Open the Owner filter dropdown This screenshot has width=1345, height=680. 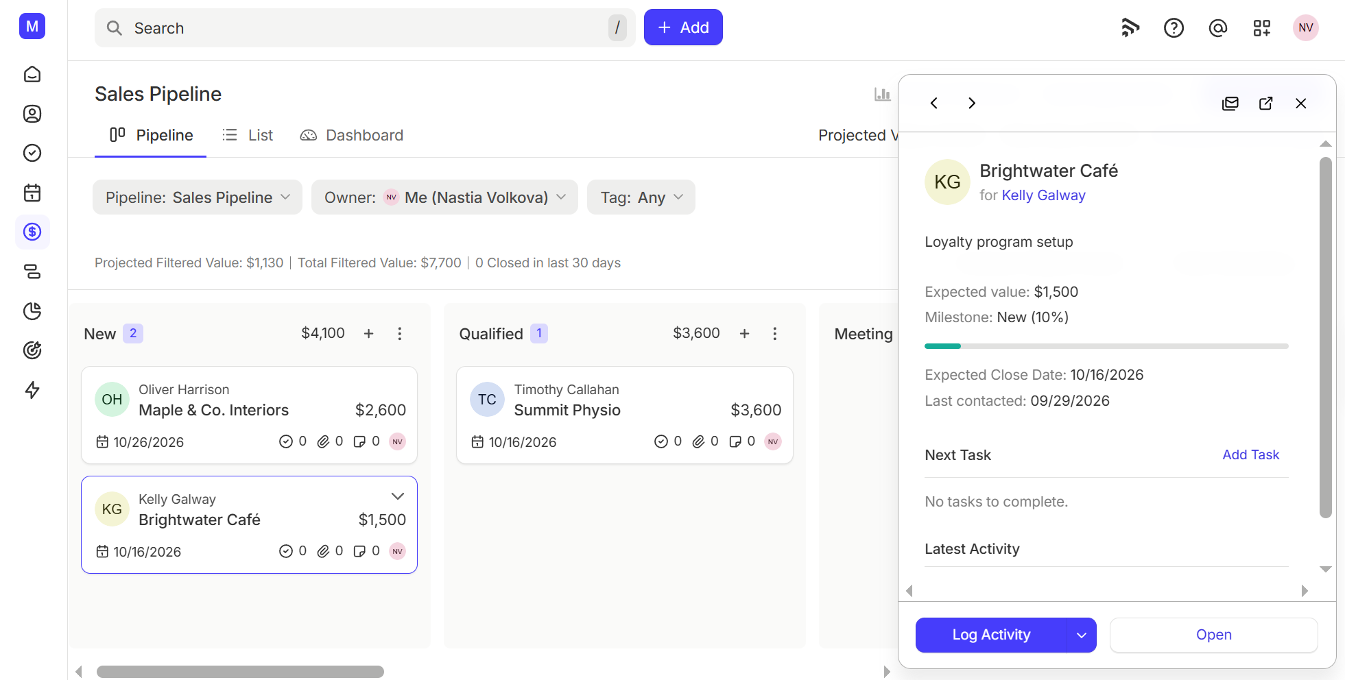444,197
